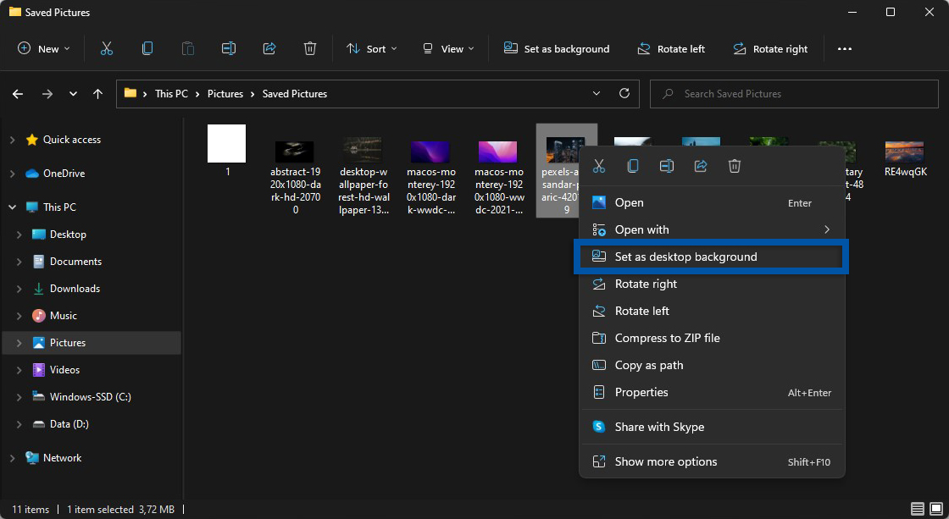Open the Sort dropdown menu
The width and height of the screenshot is (949, 519).
tap(371, 48)
